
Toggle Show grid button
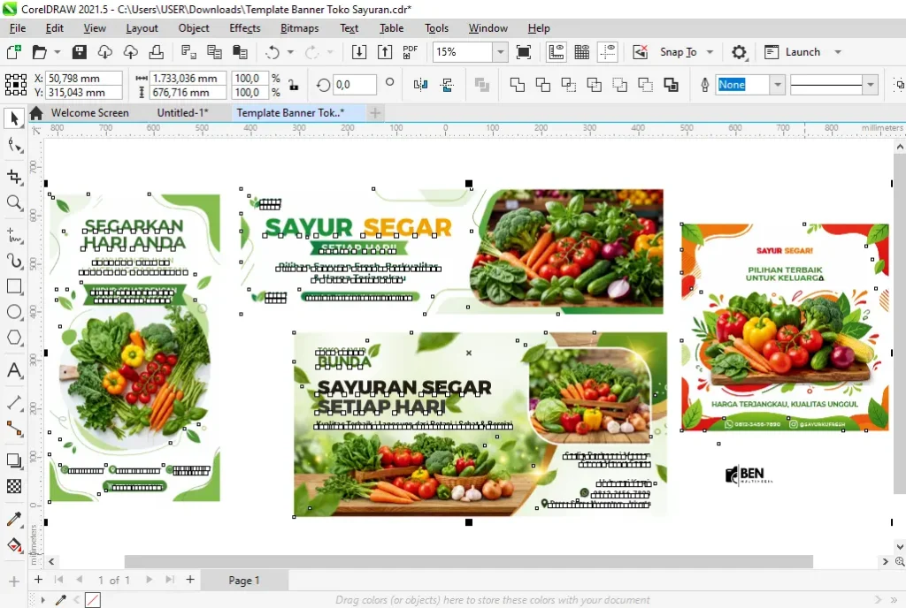coord(582,52)
